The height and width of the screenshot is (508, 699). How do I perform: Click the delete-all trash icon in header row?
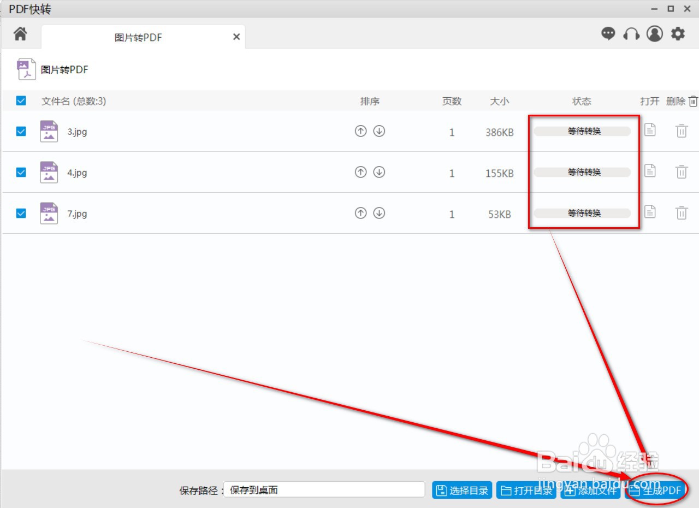click(x=693, y=101)
